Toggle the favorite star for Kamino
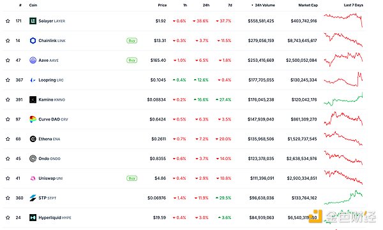This screenshot has height=230, width=383. coord(8,99)
